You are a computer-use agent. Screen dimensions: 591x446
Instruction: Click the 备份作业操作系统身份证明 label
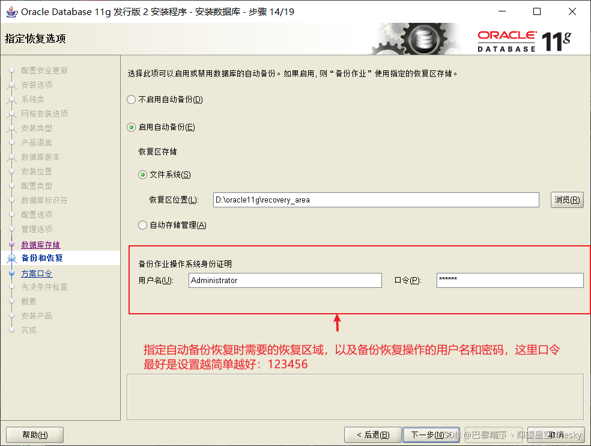pyautogui.click(x=185, y=264)
